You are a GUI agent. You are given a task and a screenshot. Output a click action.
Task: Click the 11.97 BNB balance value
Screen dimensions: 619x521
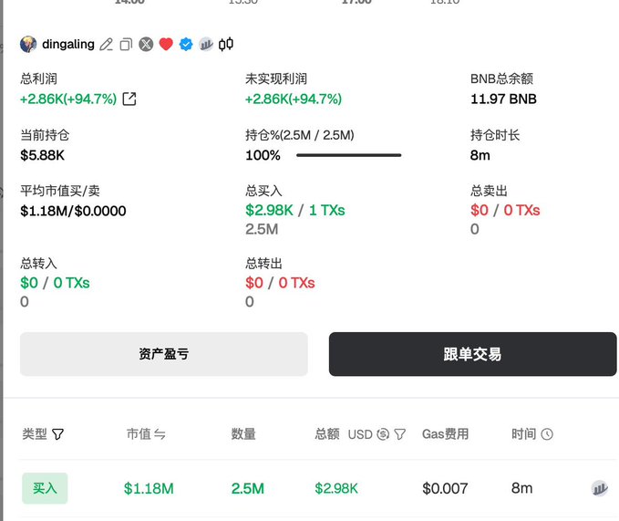tap(503, 99)
